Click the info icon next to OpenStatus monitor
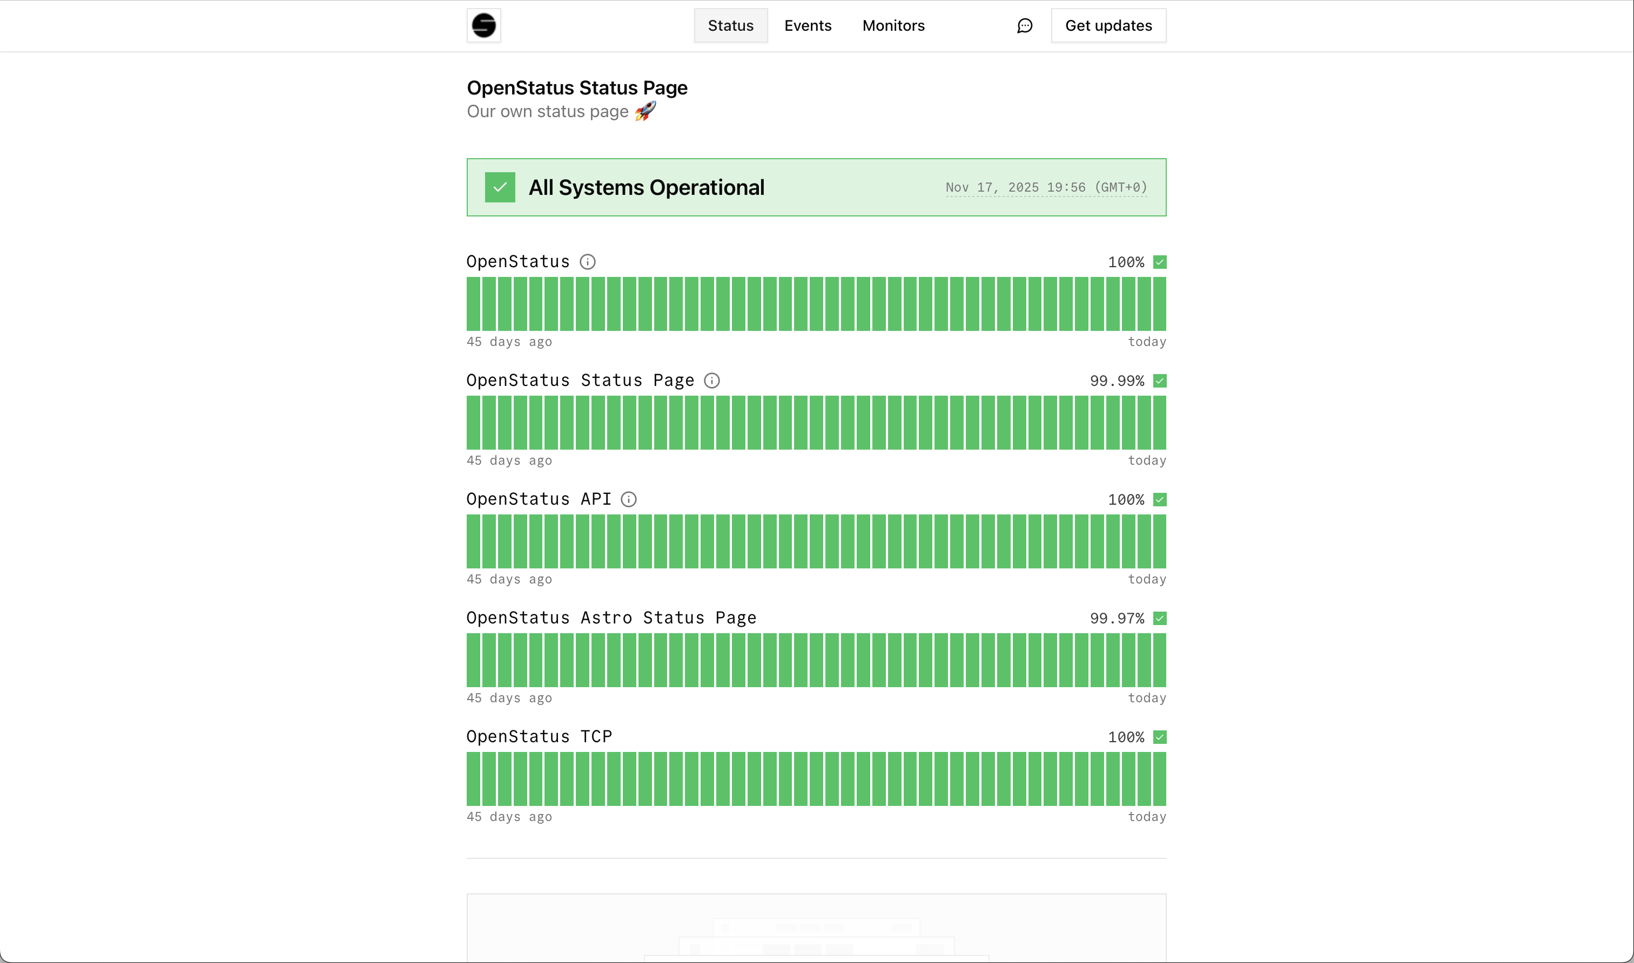This screenshot has height=963, width=1634. pos(588,261)
